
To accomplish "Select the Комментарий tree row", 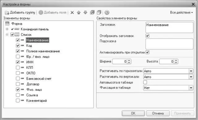I will point(37,101).
